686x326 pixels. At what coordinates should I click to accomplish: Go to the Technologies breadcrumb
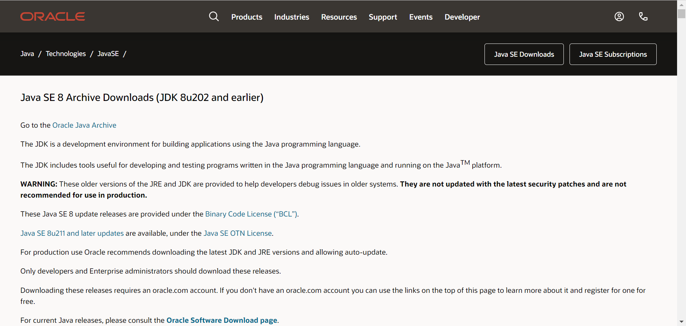click(x=66, y=54)
